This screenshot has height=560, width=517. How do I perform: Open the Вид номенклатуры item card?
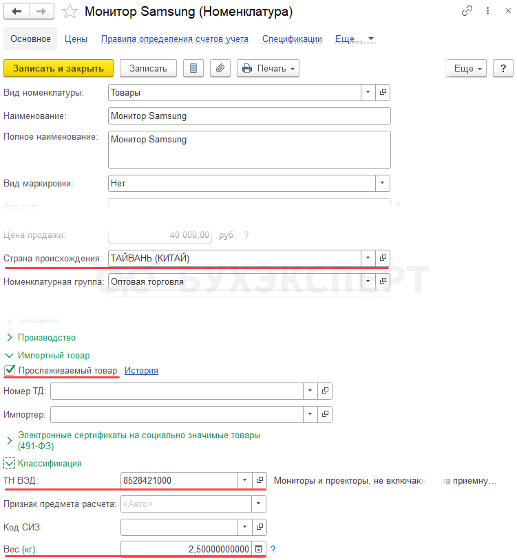point(383,92)
